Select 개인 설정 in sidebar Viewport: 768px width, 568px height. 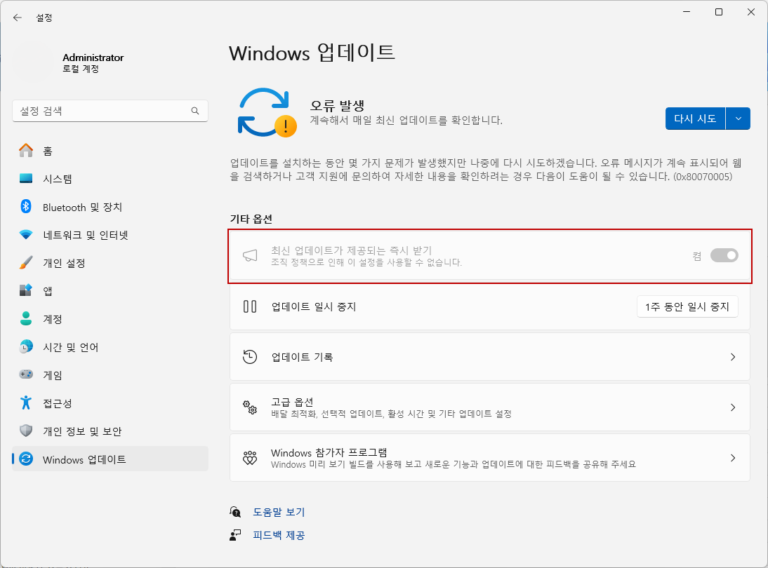pyautogui.click(x=110, y=263)
